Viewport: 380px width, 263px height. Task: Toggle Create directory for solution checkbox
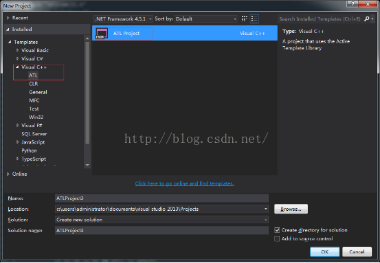point(277,230)
